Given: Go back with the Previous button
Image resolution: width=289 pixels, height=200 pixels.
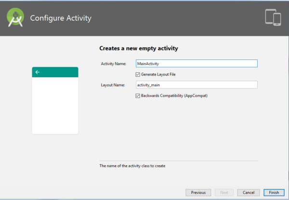Looking at the screenshot, I should pyautogui.click(x=198, y=192).
